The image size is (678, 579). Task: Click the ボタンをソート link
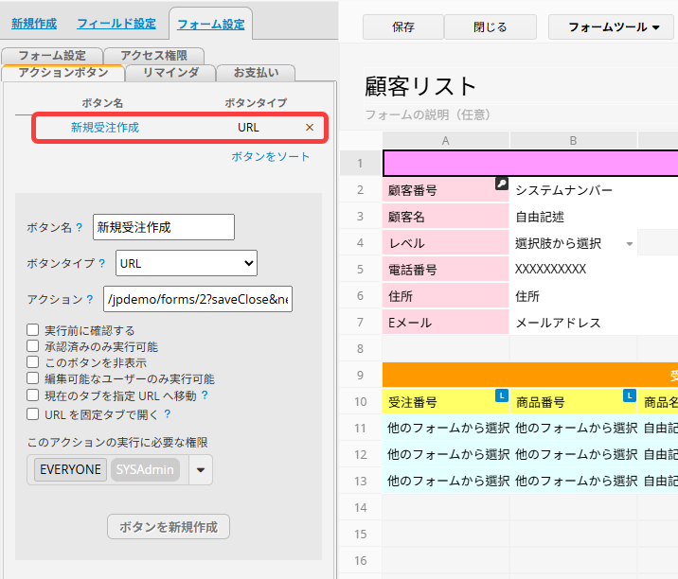(271, 157)
